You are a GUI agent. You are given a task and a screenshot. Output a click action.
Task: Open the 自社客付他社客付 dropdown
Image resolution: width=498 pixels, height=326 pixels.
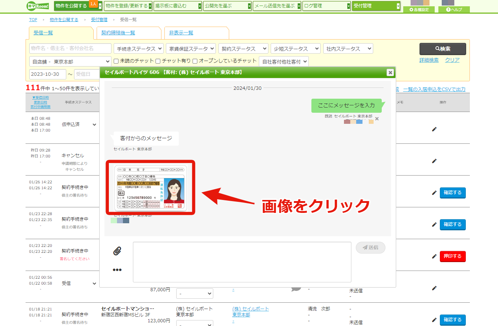click(284, 61)
